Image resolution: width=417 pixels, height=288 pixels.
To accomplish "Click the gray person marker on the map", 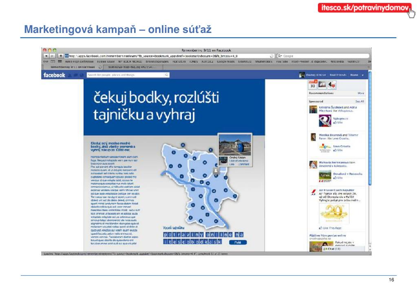I will pyautogui.click(x=216, y=171).
